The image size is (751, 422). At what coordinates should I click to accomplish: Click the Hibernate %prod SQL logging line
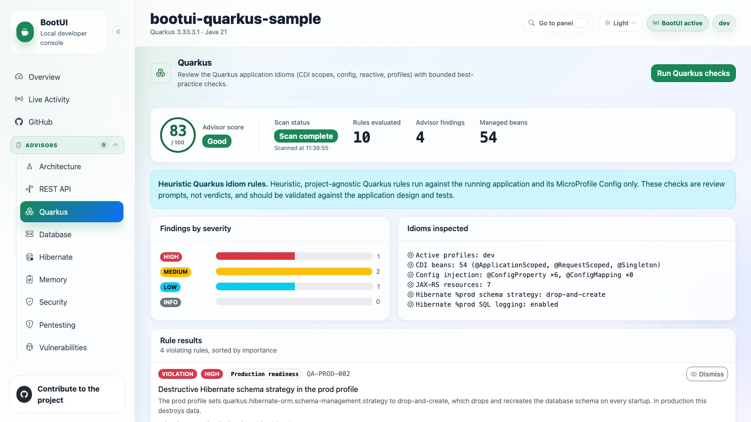(x=483, y=304)
